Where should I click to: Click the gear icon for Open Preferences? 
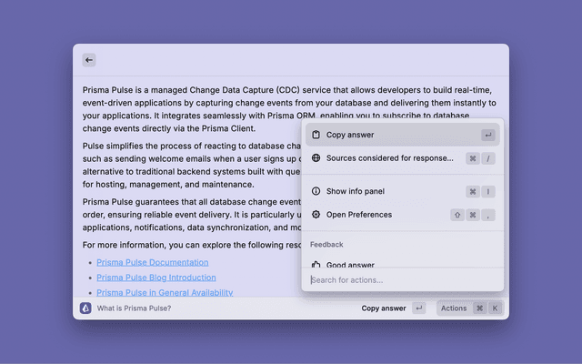pos(316,215)
